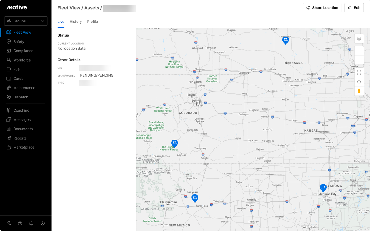Click the Santa Fe map label

(180, 190)
